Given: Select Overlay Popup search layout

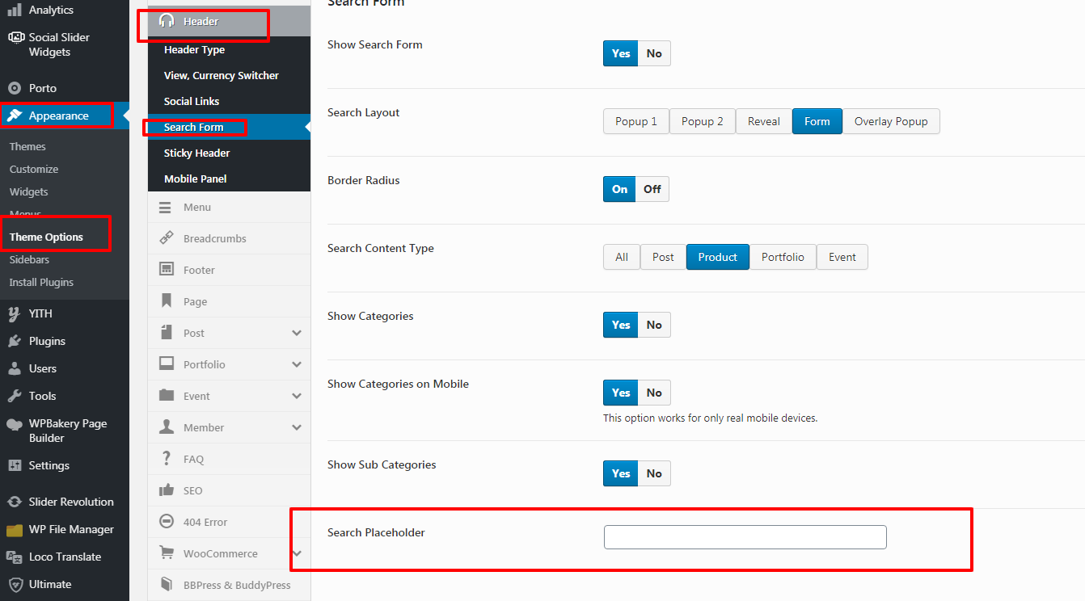Looking at the screenshot, I should tap(891, 121).
